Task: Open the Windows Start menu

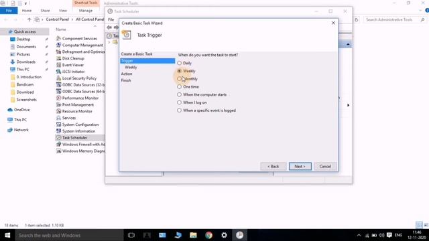Action: click(x=7, y=235)
